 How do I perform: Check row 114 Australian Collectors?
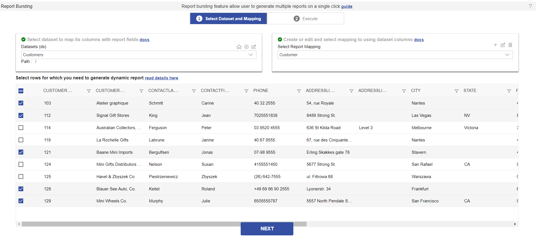click(x=21, y=128)
